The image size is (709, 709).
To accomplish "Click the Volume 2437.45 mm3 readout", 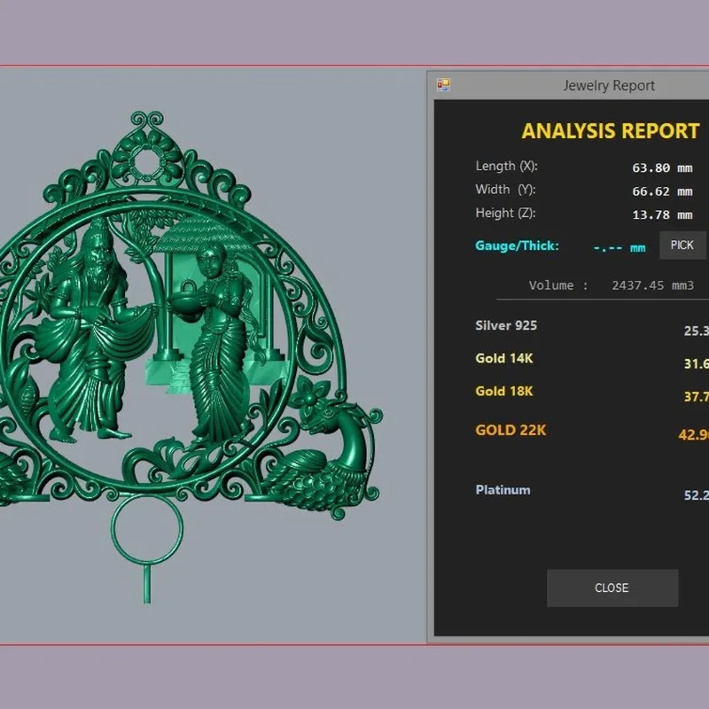I will coord(611,285).
